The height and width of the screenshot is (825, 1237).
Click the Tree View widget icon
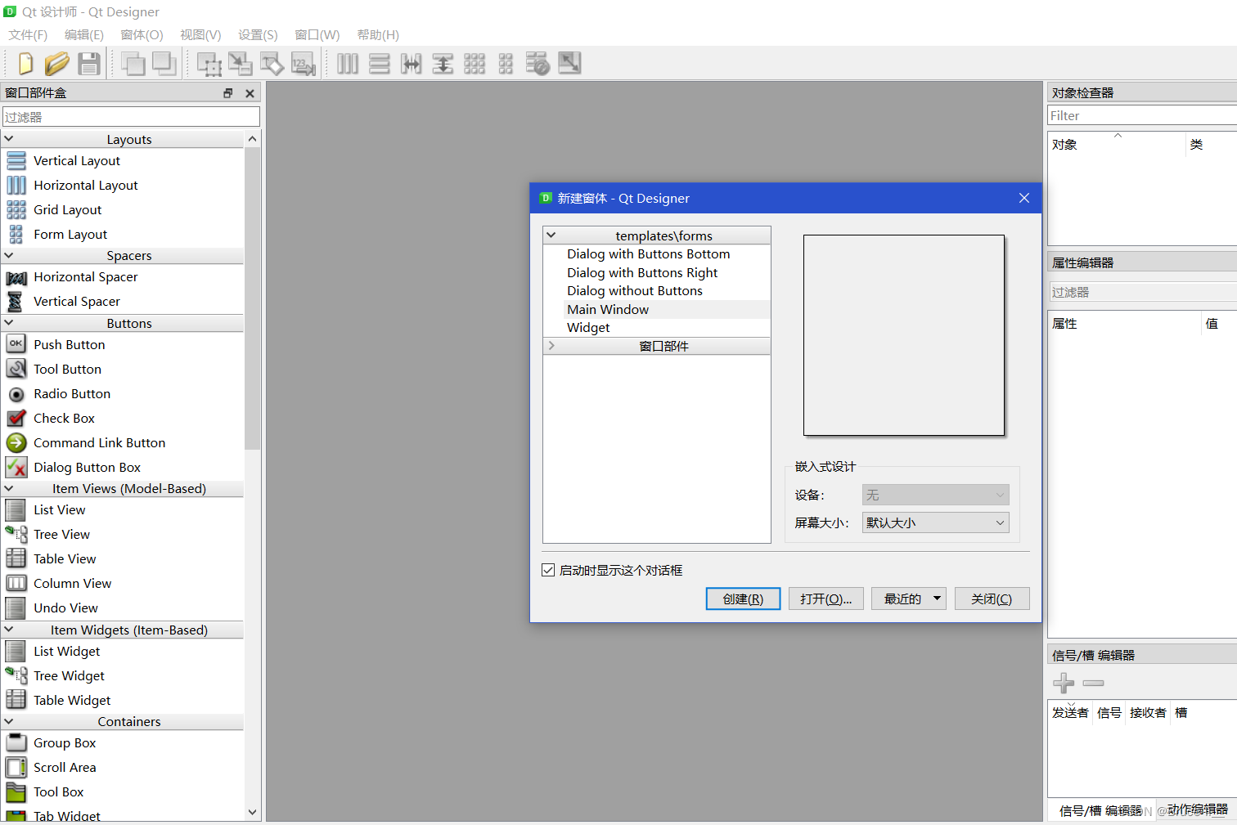[16, 534]
